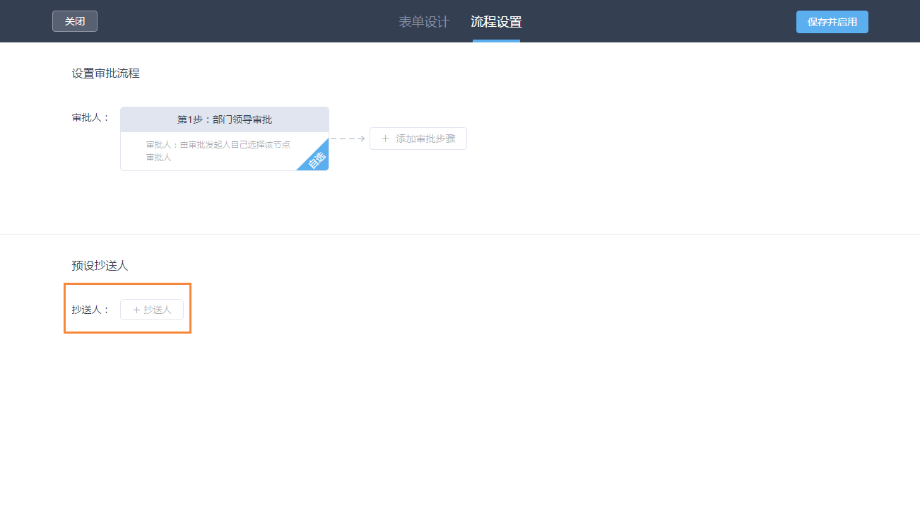Click the 自选 ribbon to change approver selection mode

(316, 161)
